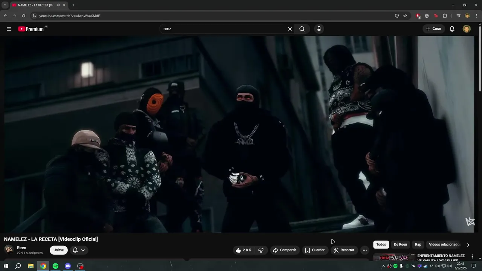Open a new tab with plus
The width and height of the screenshot is (482, 271).
click(x=73, y=5)
